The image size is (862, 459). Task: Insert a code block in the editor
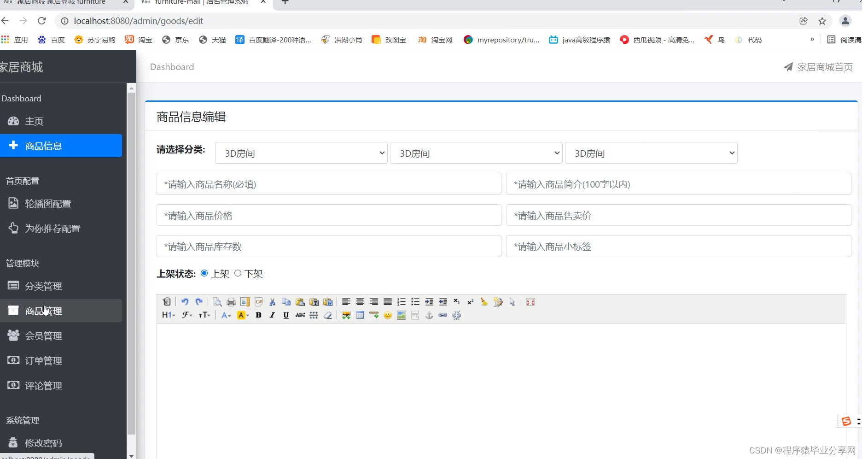(x=259, y=302)
